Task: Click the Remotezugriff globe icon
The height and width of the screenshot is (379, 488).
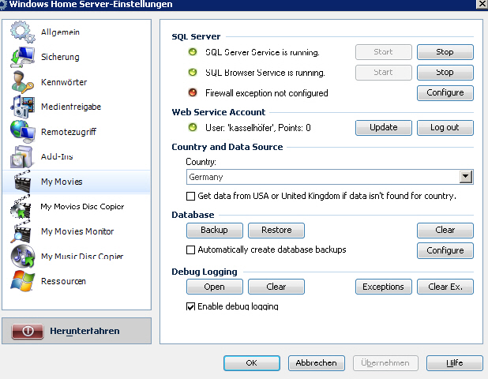Action: 22,132
